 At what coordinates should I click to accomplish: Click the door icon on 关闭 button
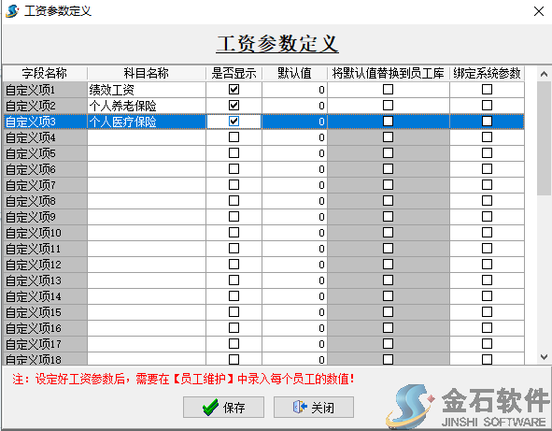300,407
